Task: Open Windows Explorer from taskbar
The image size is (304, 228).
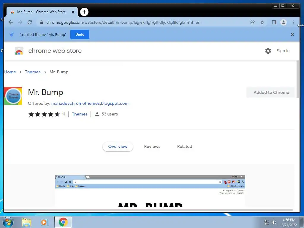Action: pos(26,222)
